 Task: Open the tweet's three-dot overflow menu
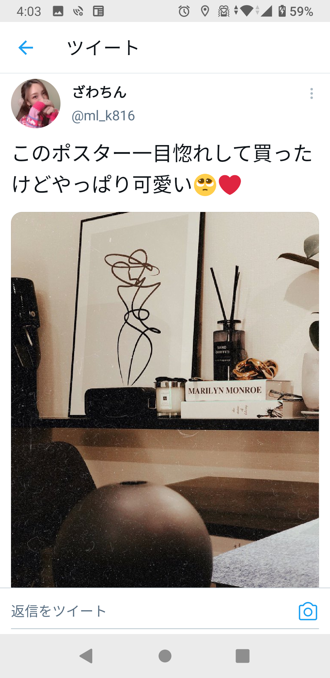[x=311, y=93]
